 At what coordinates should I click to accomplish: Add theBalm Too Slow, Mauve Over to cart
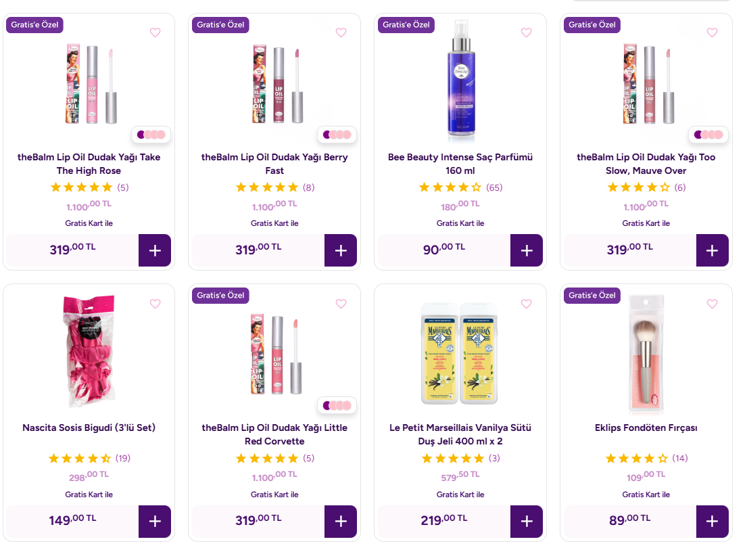point(712,250)
